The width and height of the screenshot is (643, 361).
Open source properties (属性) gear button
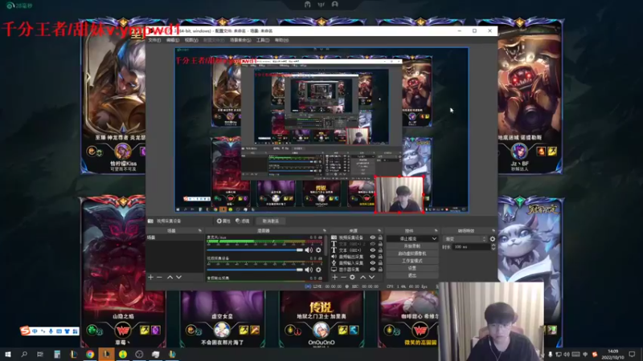pyautogui.click(x=223, y=221)
